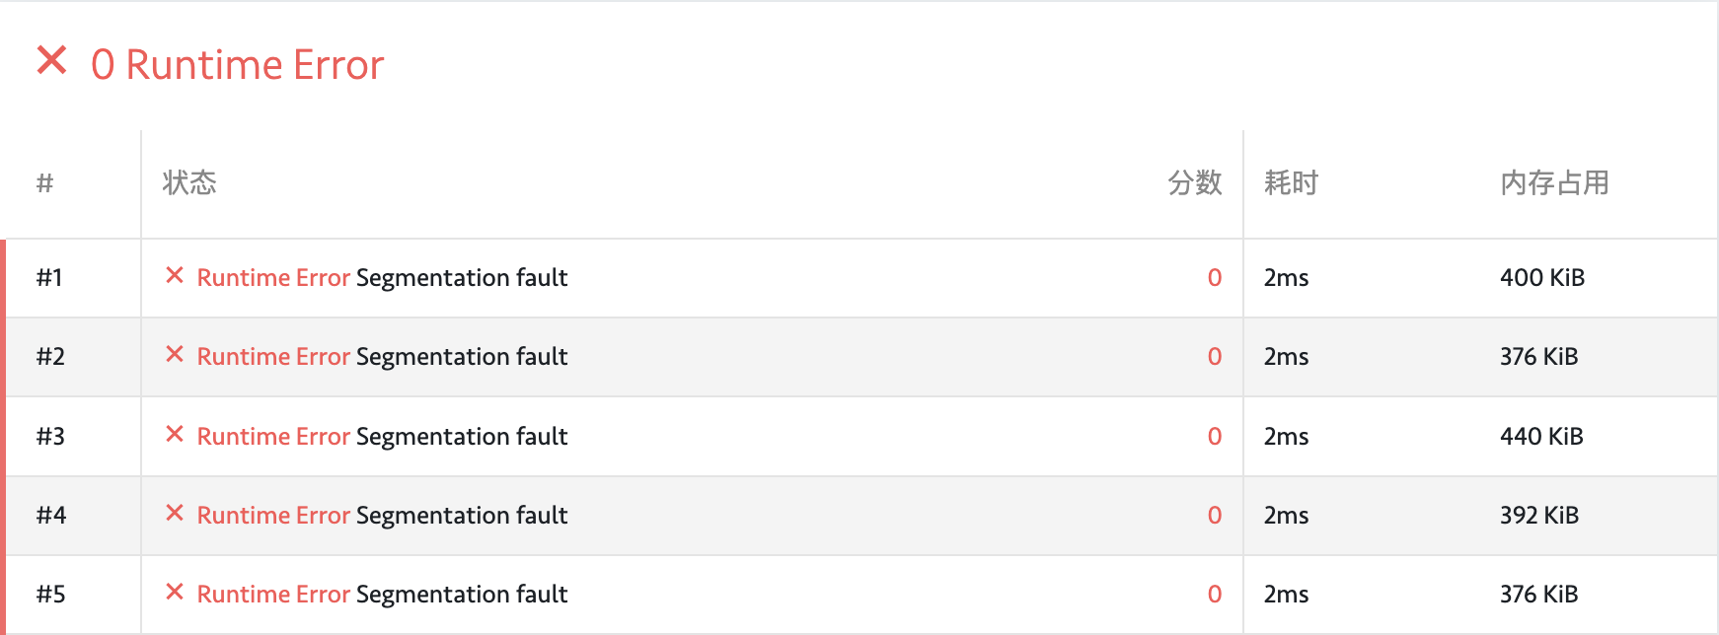Click the red X icon in test case #1

coord(175,275)
